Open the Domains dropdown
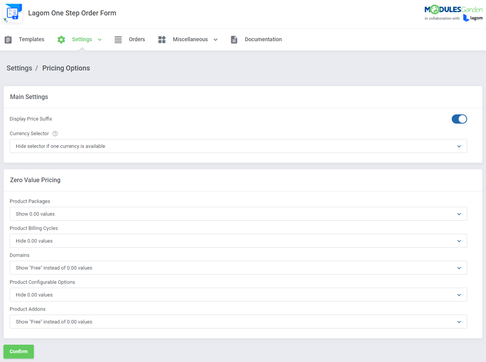This screenshot has width=486, height=362. [238, 268]
